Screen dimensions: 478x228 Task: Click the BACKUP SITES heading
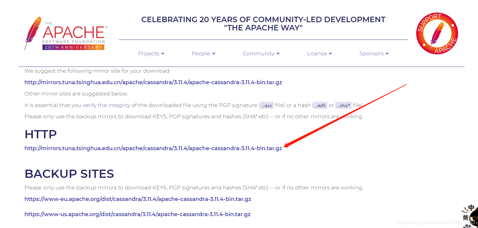pos(69,174)
